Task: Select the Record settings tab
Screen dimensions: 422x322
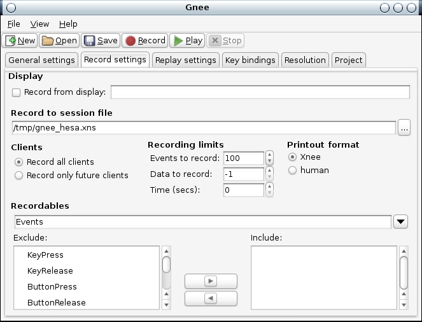Action: (x=115, y=59)
